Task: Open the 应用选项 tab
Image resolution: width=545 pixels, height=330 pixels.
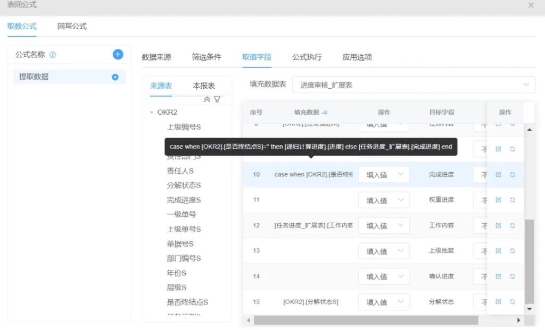Action: click(x=357, y=57)
